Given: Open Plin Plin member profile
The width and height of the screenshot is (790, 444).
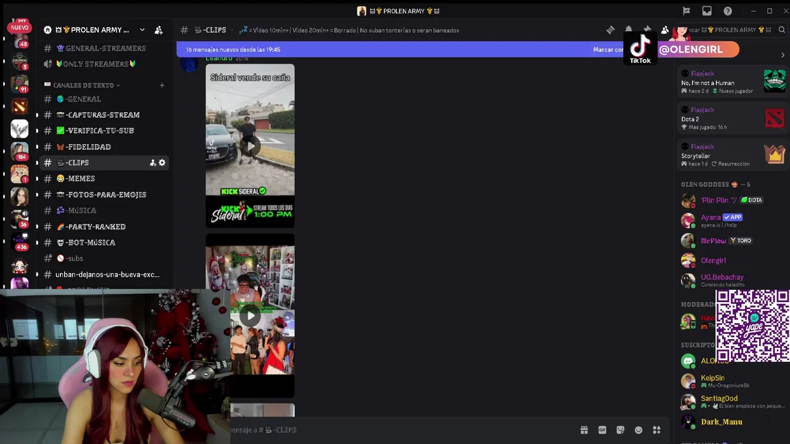Looking at the screenshot, I should pos(733,200).
